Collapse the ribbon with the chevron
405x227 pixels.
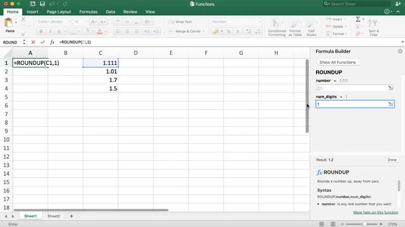[398, 11]
